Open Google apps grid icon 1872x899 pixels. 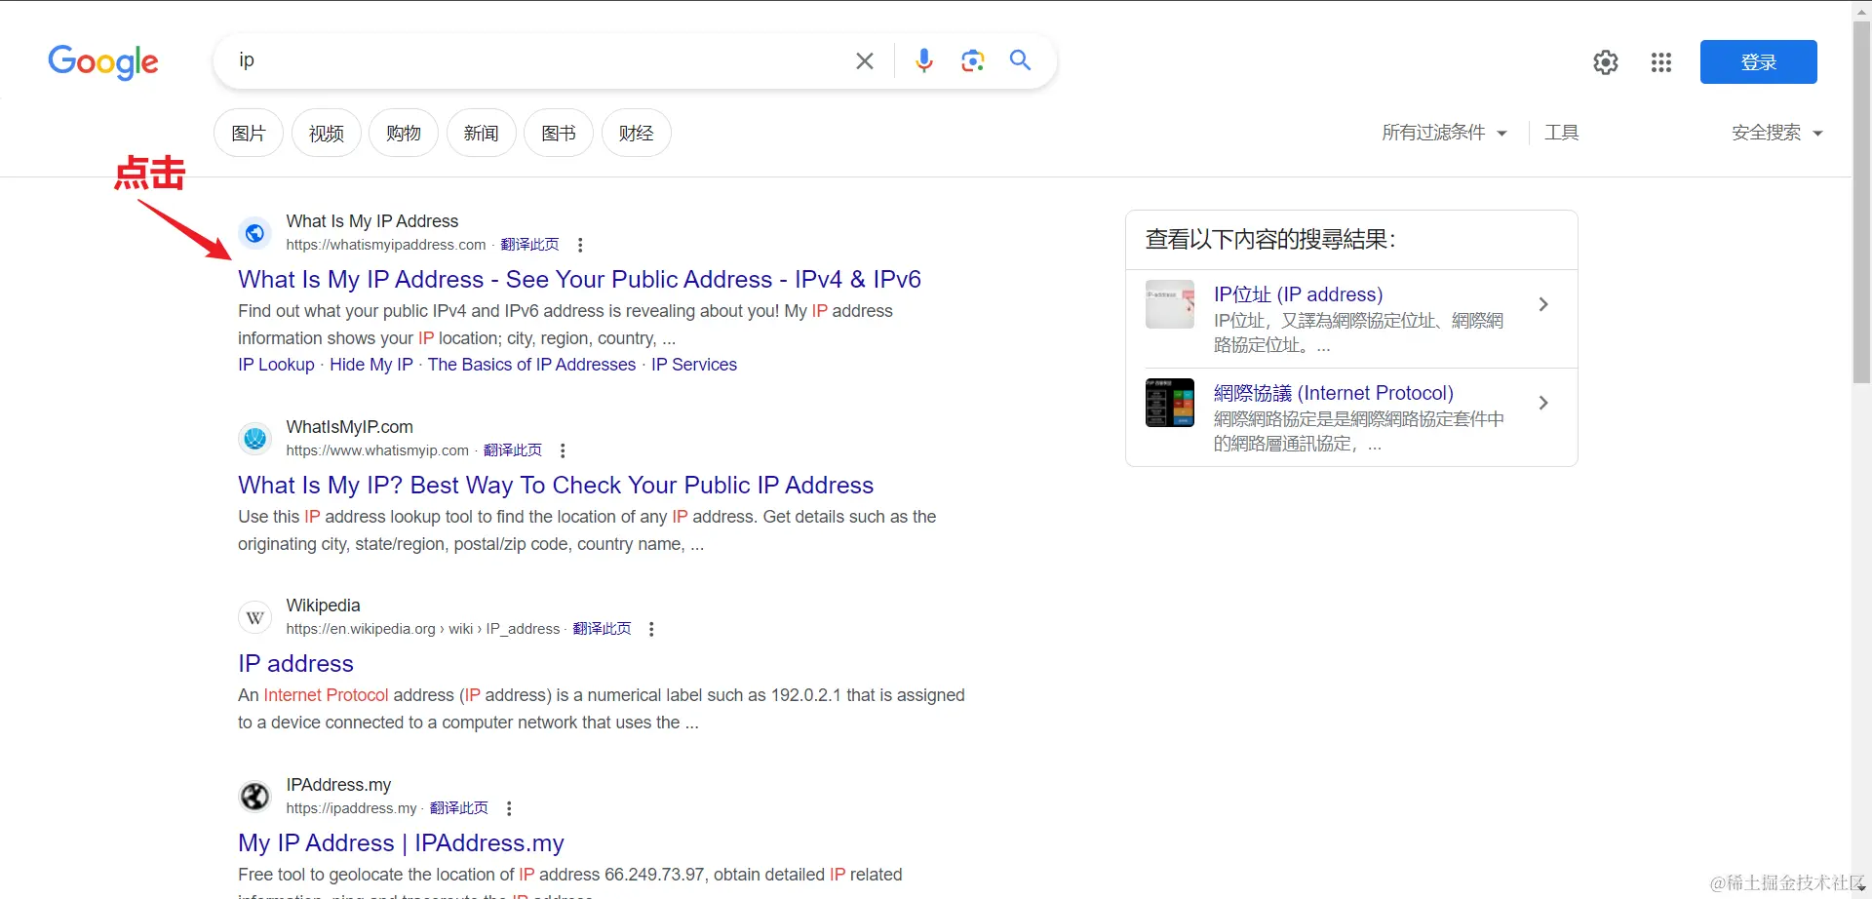click(x=1661, y=62)
